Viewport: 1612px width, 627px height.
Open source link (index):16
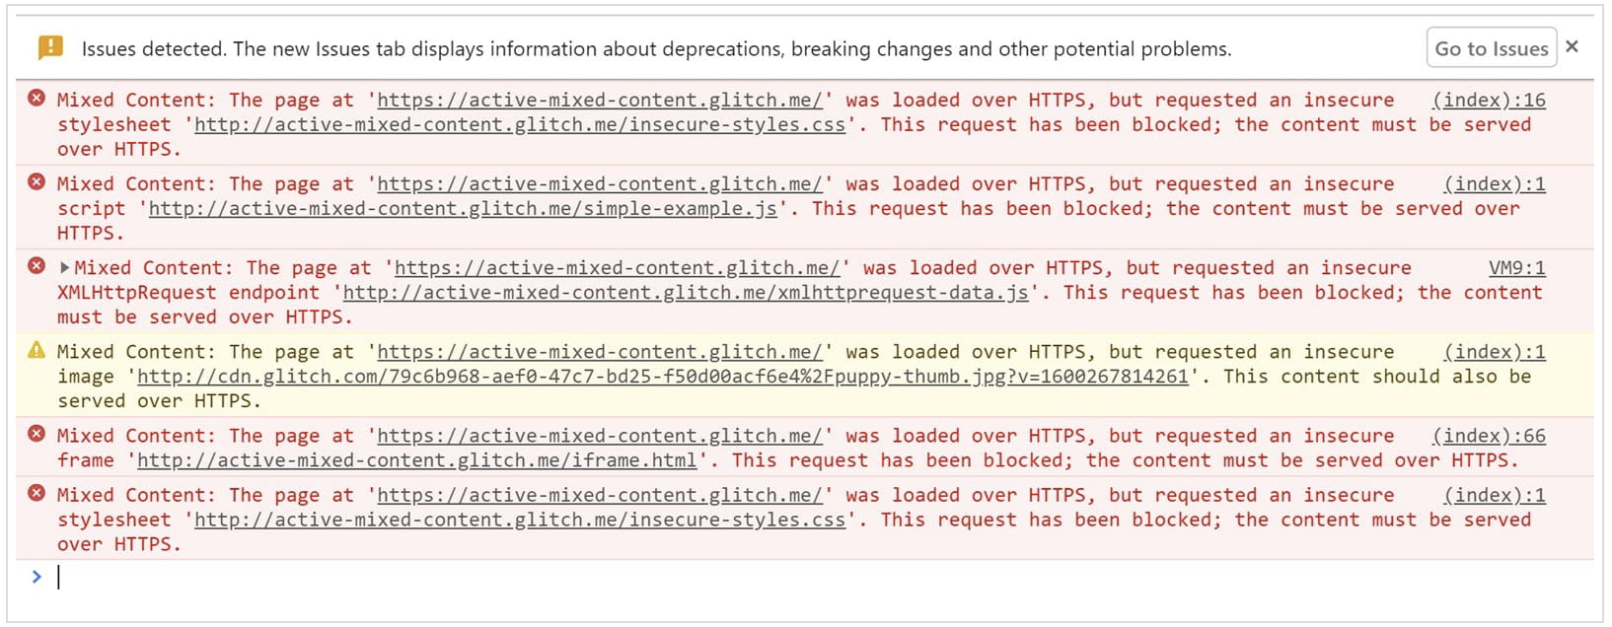coord(1489,100)
